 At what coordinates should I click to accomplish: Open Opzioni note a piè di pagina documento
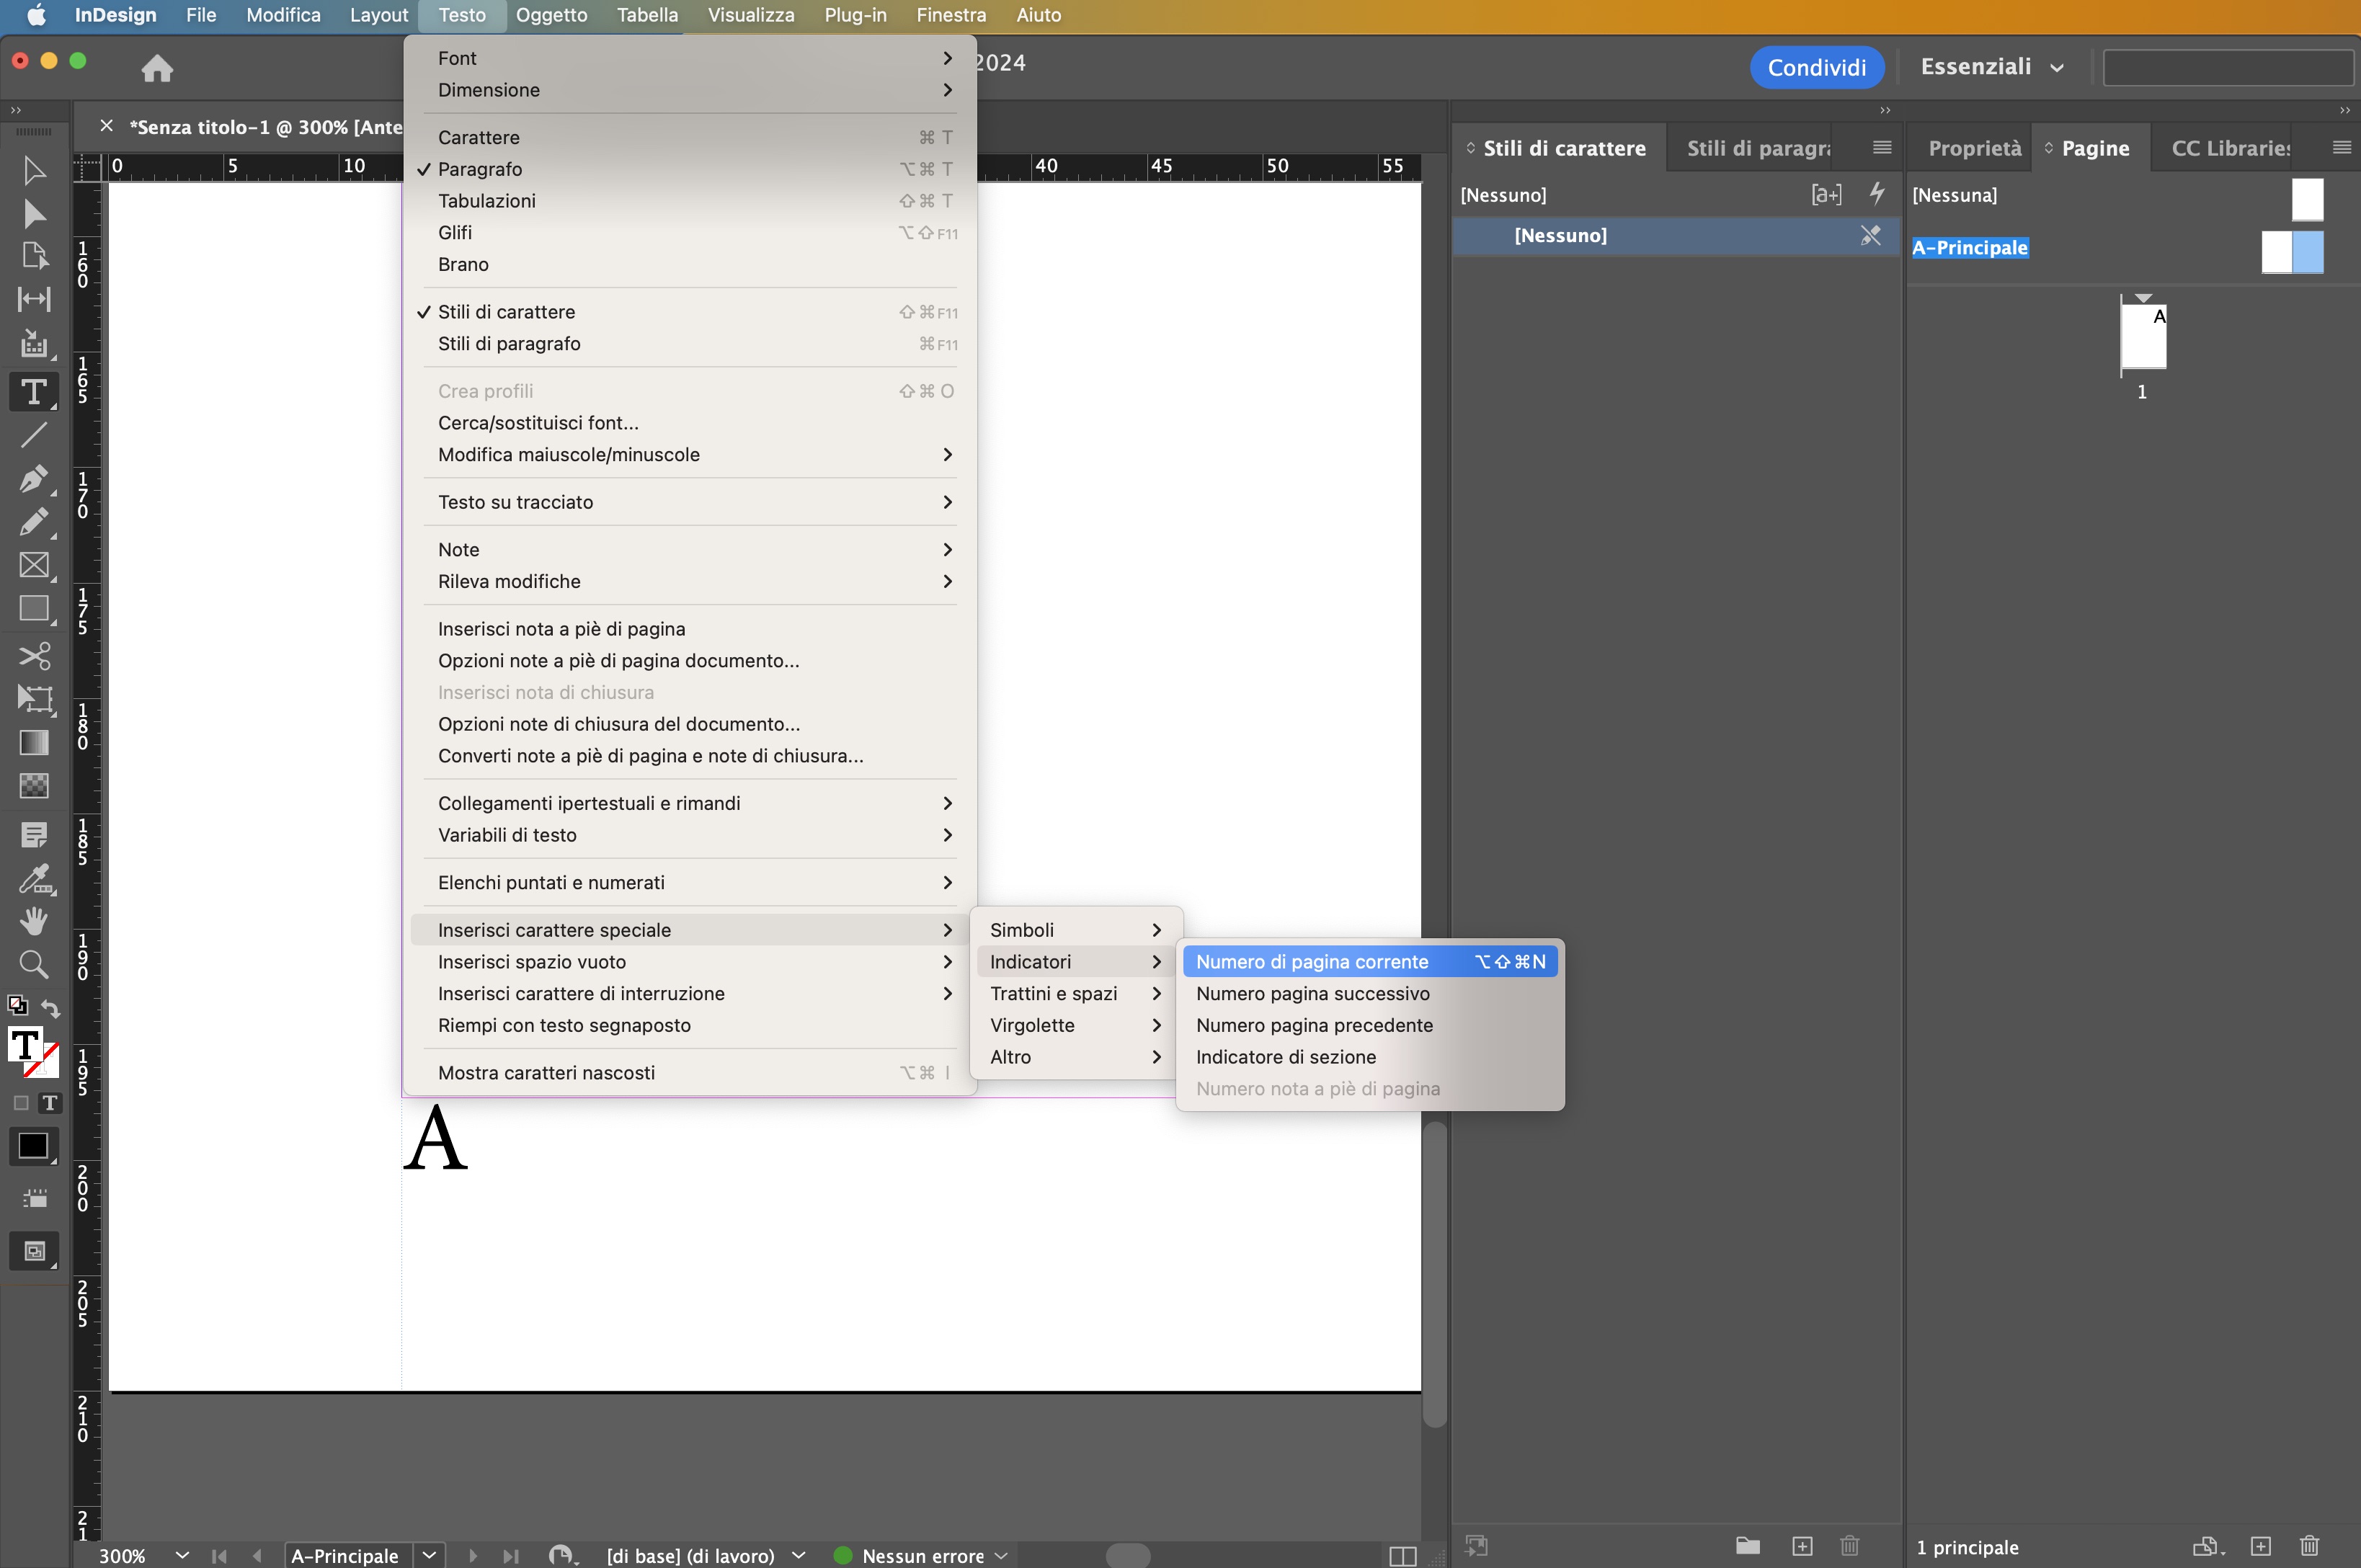(x=690, y=661)
